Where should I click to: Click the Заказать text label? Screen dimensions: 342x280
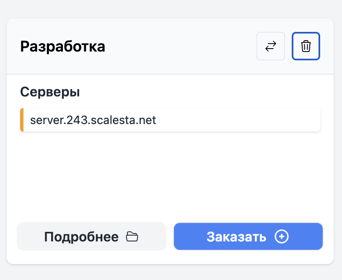tap(236, 236)
